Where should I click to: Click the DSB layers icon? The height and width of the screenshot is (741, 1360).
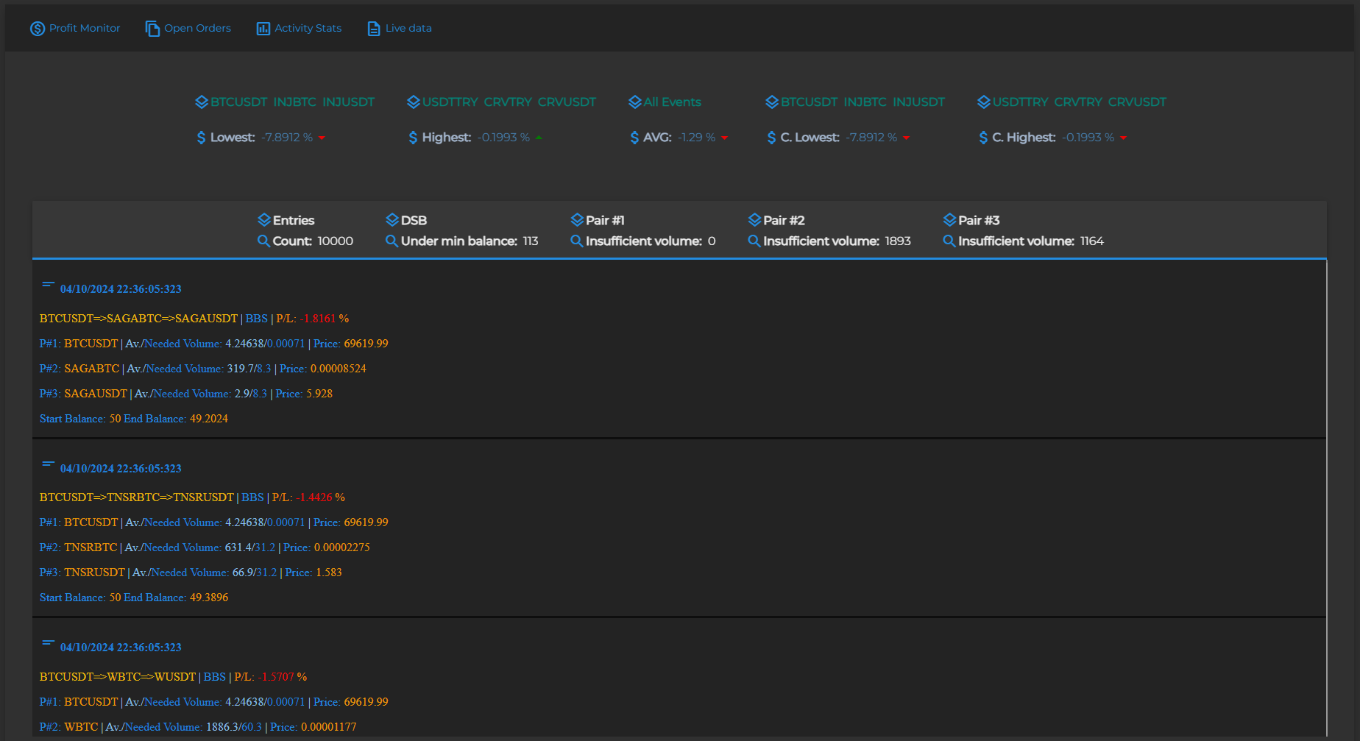tap(392, 220)
